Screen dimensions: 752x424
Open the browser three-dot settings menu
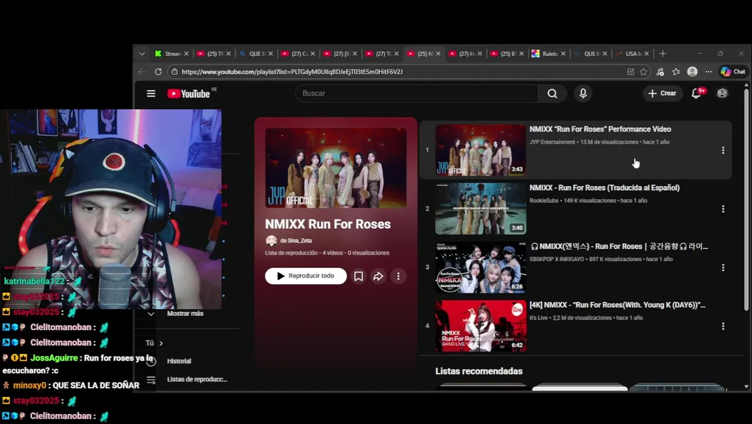708,72
